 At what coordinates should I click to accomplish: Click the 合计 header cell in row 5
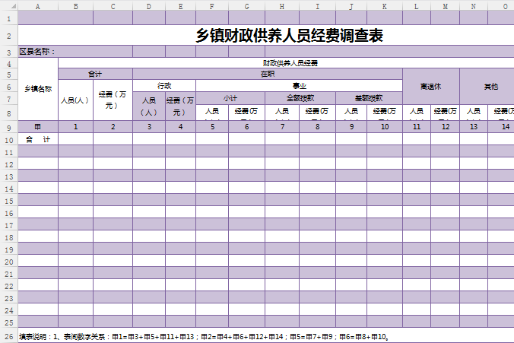95,74
